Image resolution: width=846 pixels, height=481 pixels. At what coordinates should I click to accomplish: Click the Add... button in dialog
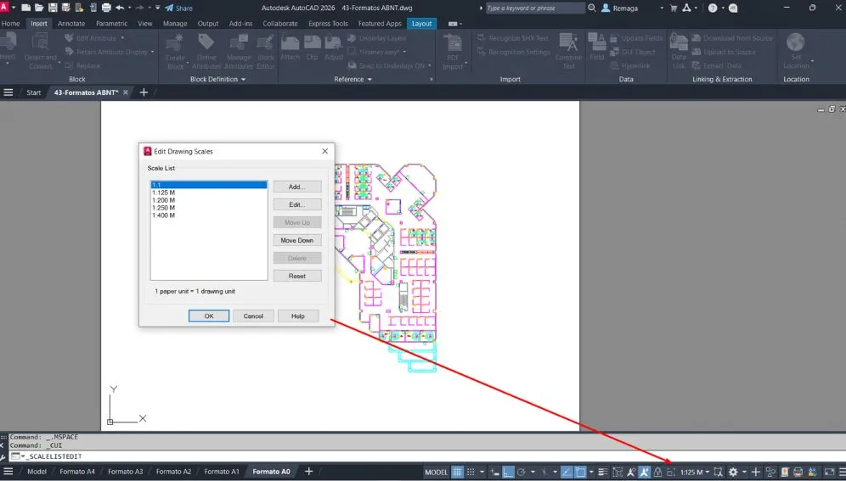(x=296, y=187)
